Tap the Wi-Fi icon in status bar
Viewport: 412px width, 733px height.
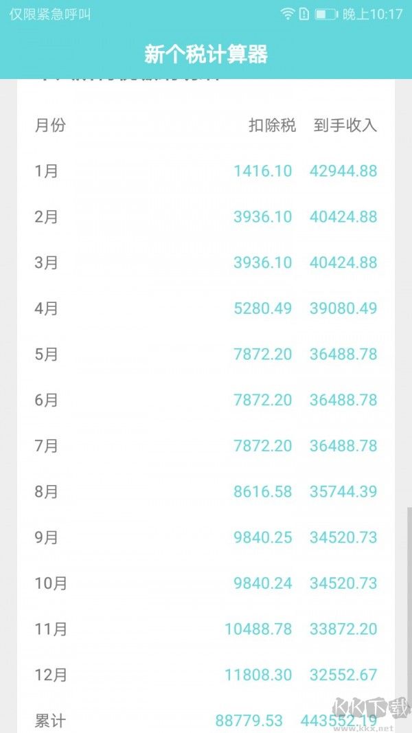click(x=287, y=14)
